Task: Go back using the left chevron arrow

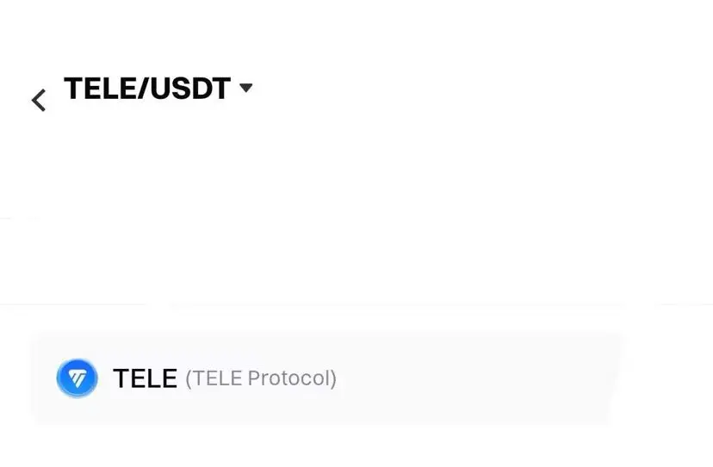Action: [x=39, y=101]
